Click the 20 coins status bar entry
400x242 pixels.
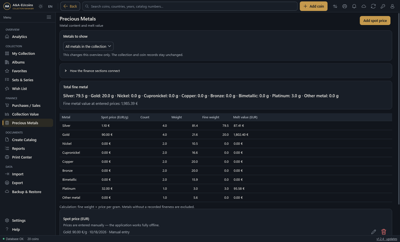[x=33, y=239]
